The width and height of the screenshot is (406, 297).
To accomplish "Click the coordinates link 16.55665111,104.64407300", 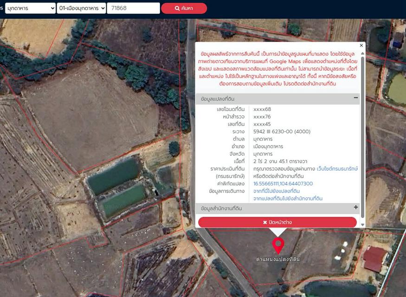I will 283,184.
